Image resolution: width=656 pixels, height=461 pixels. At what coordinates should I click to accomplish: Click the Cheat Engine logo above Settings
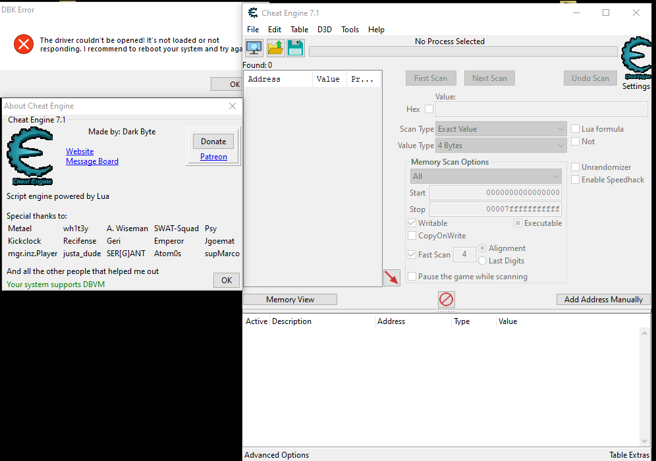click(636, 58)
